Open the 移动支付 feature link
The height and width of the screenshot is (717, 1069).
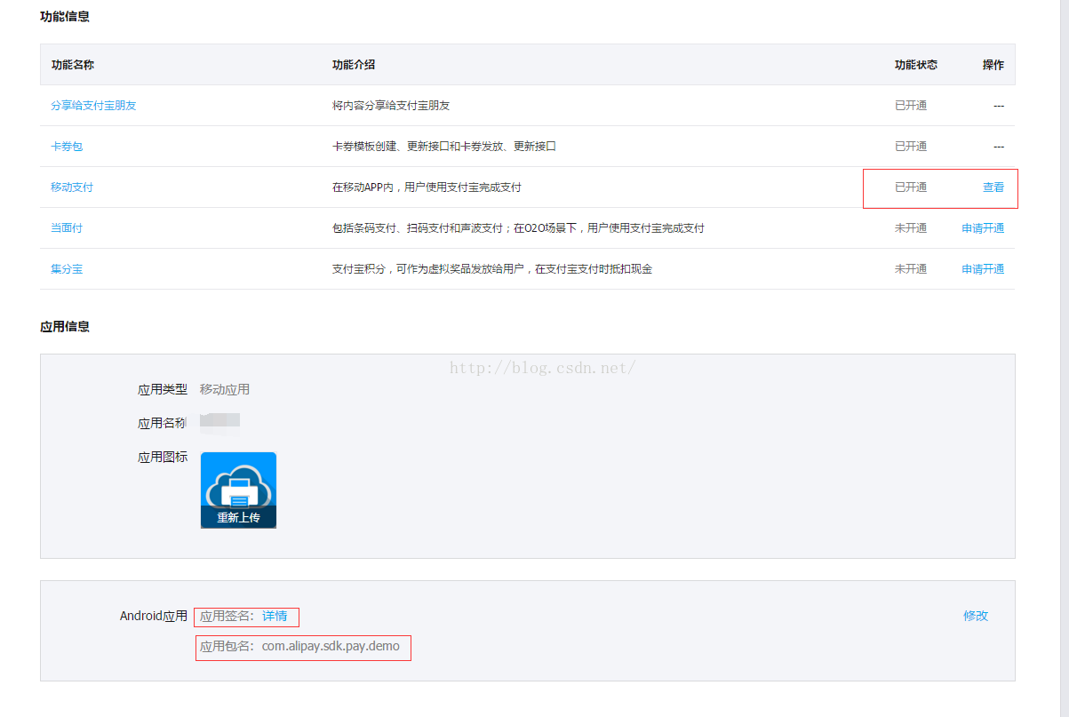click(x=72, y=187)
